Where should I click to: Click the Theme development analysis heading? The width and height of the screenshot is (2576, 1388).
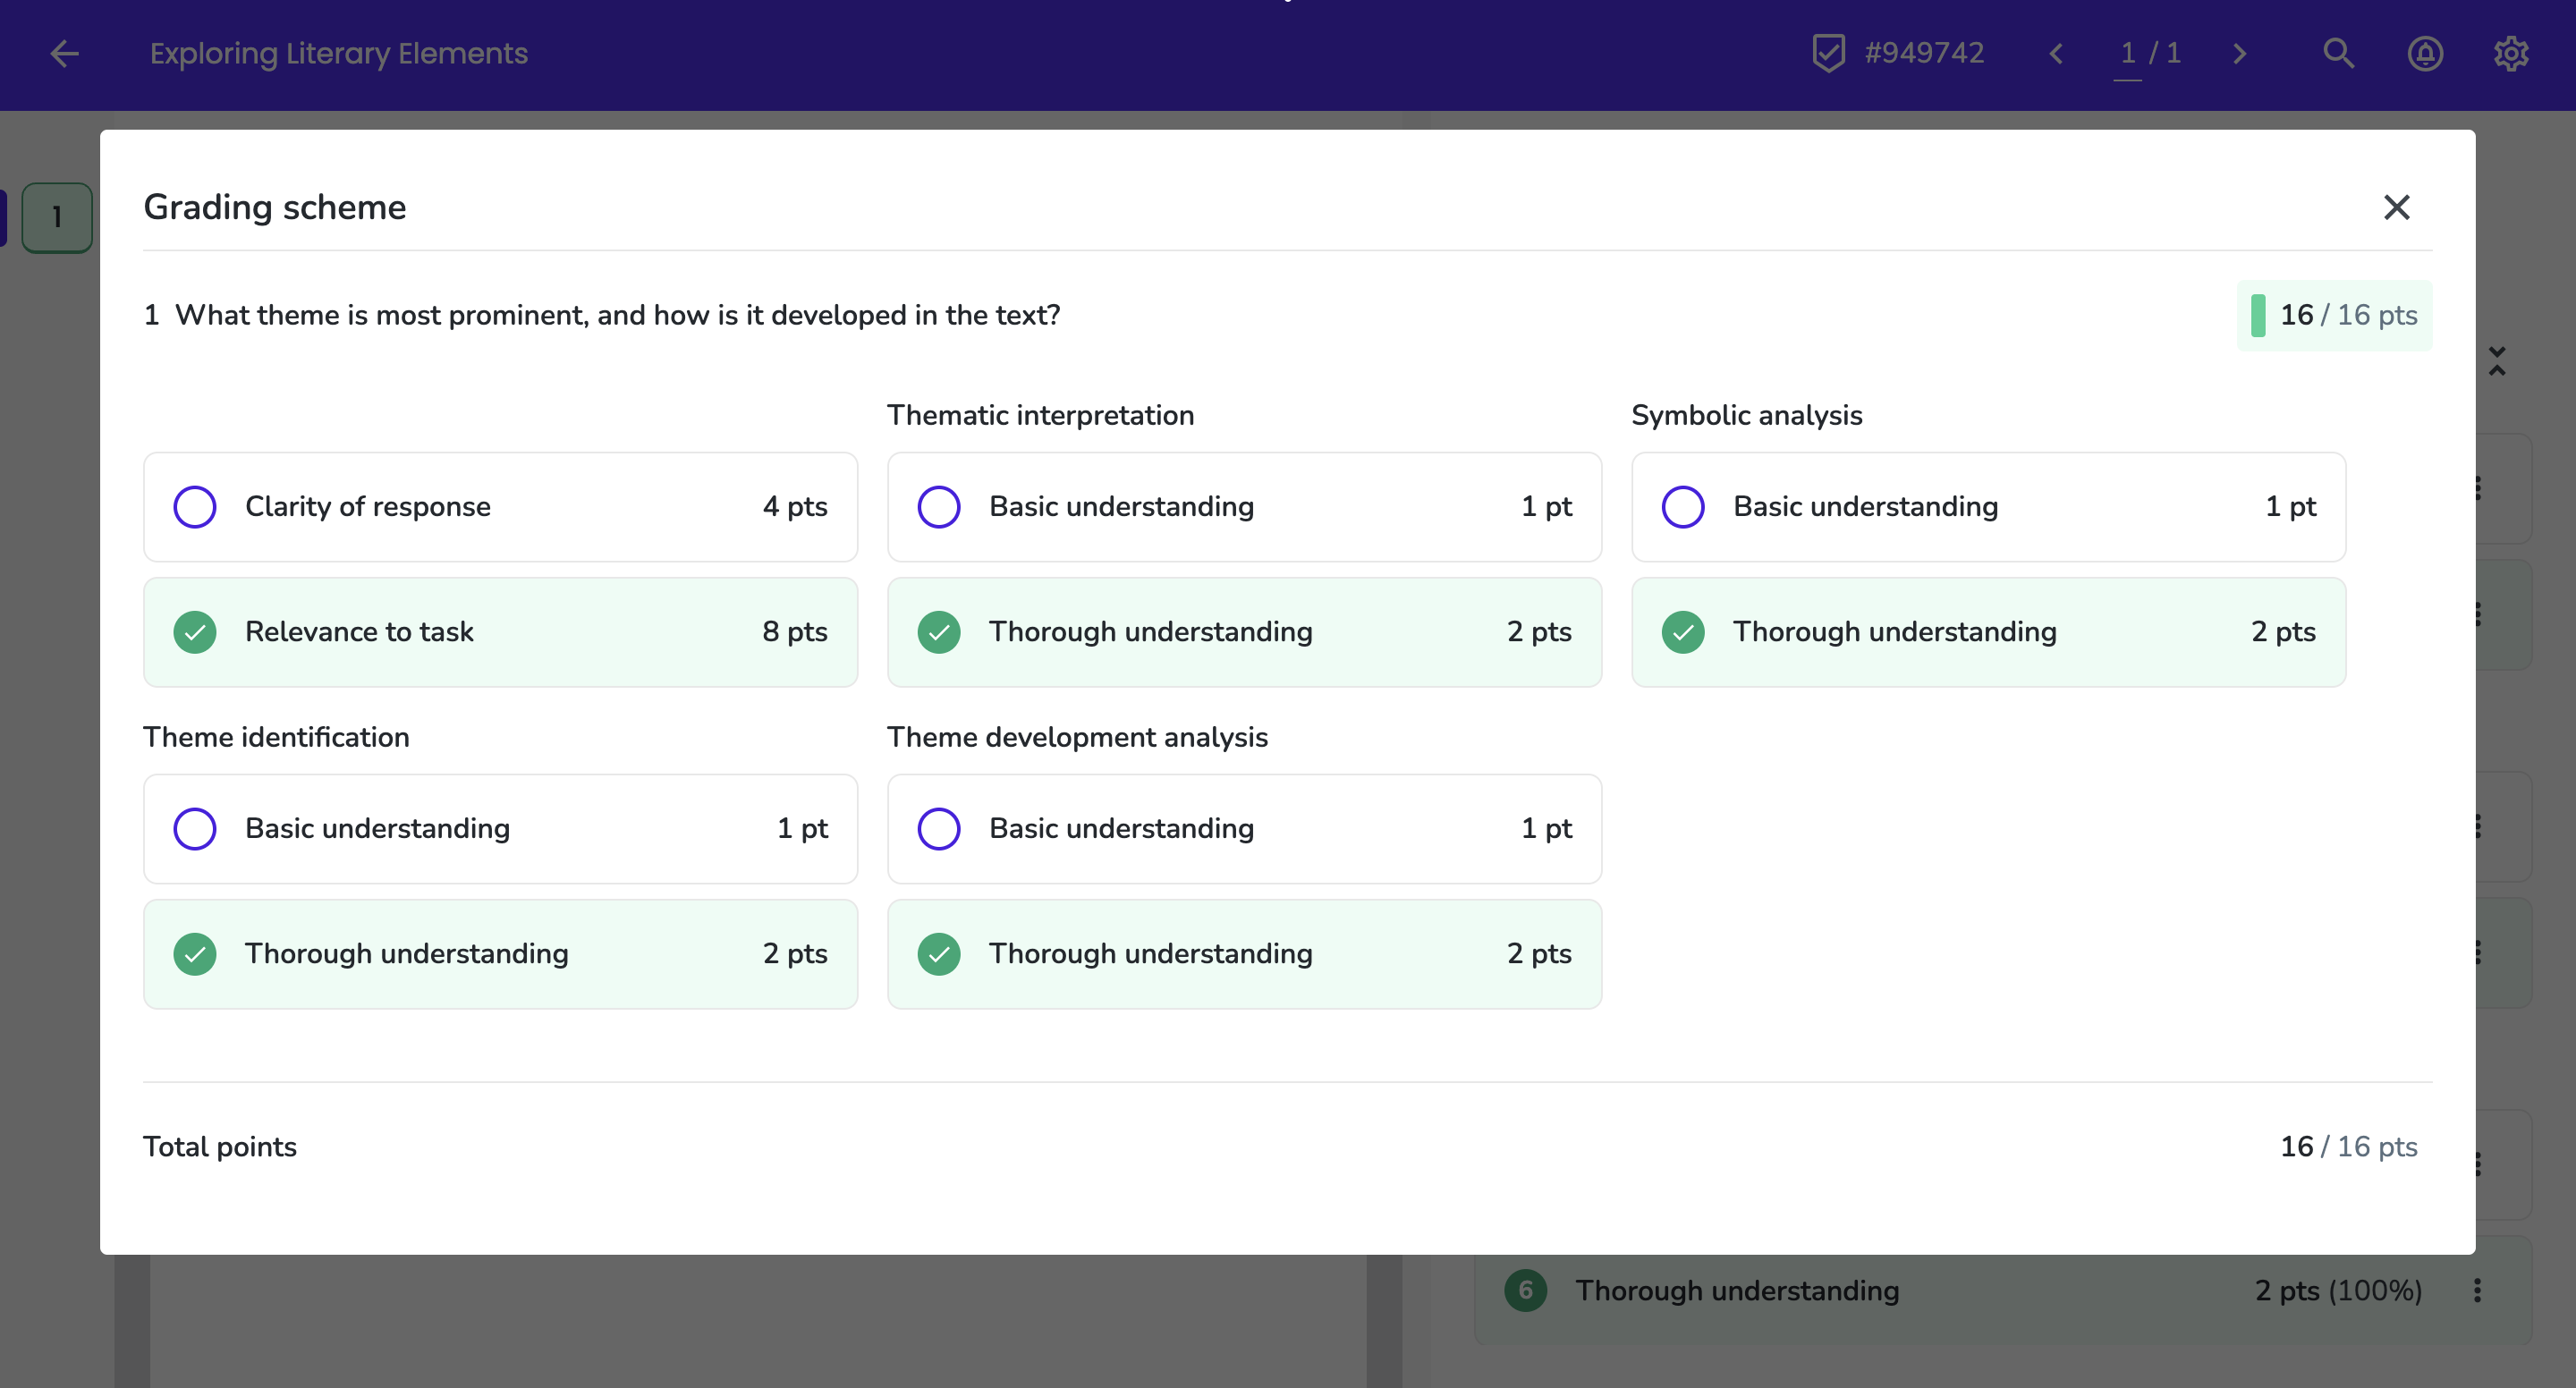click(1077, 737)
